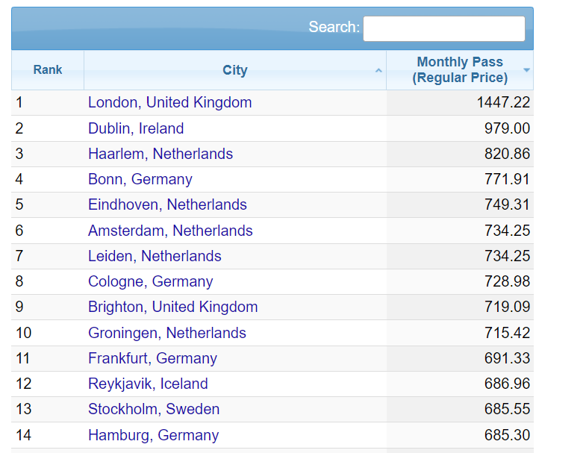Click the Groningen, Netherlands link

(x=166, y=333)
